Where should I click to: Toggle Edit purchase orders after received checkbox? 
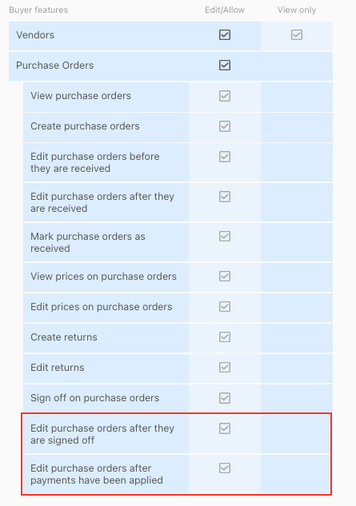pyautogui.click(x=225, y=197)
